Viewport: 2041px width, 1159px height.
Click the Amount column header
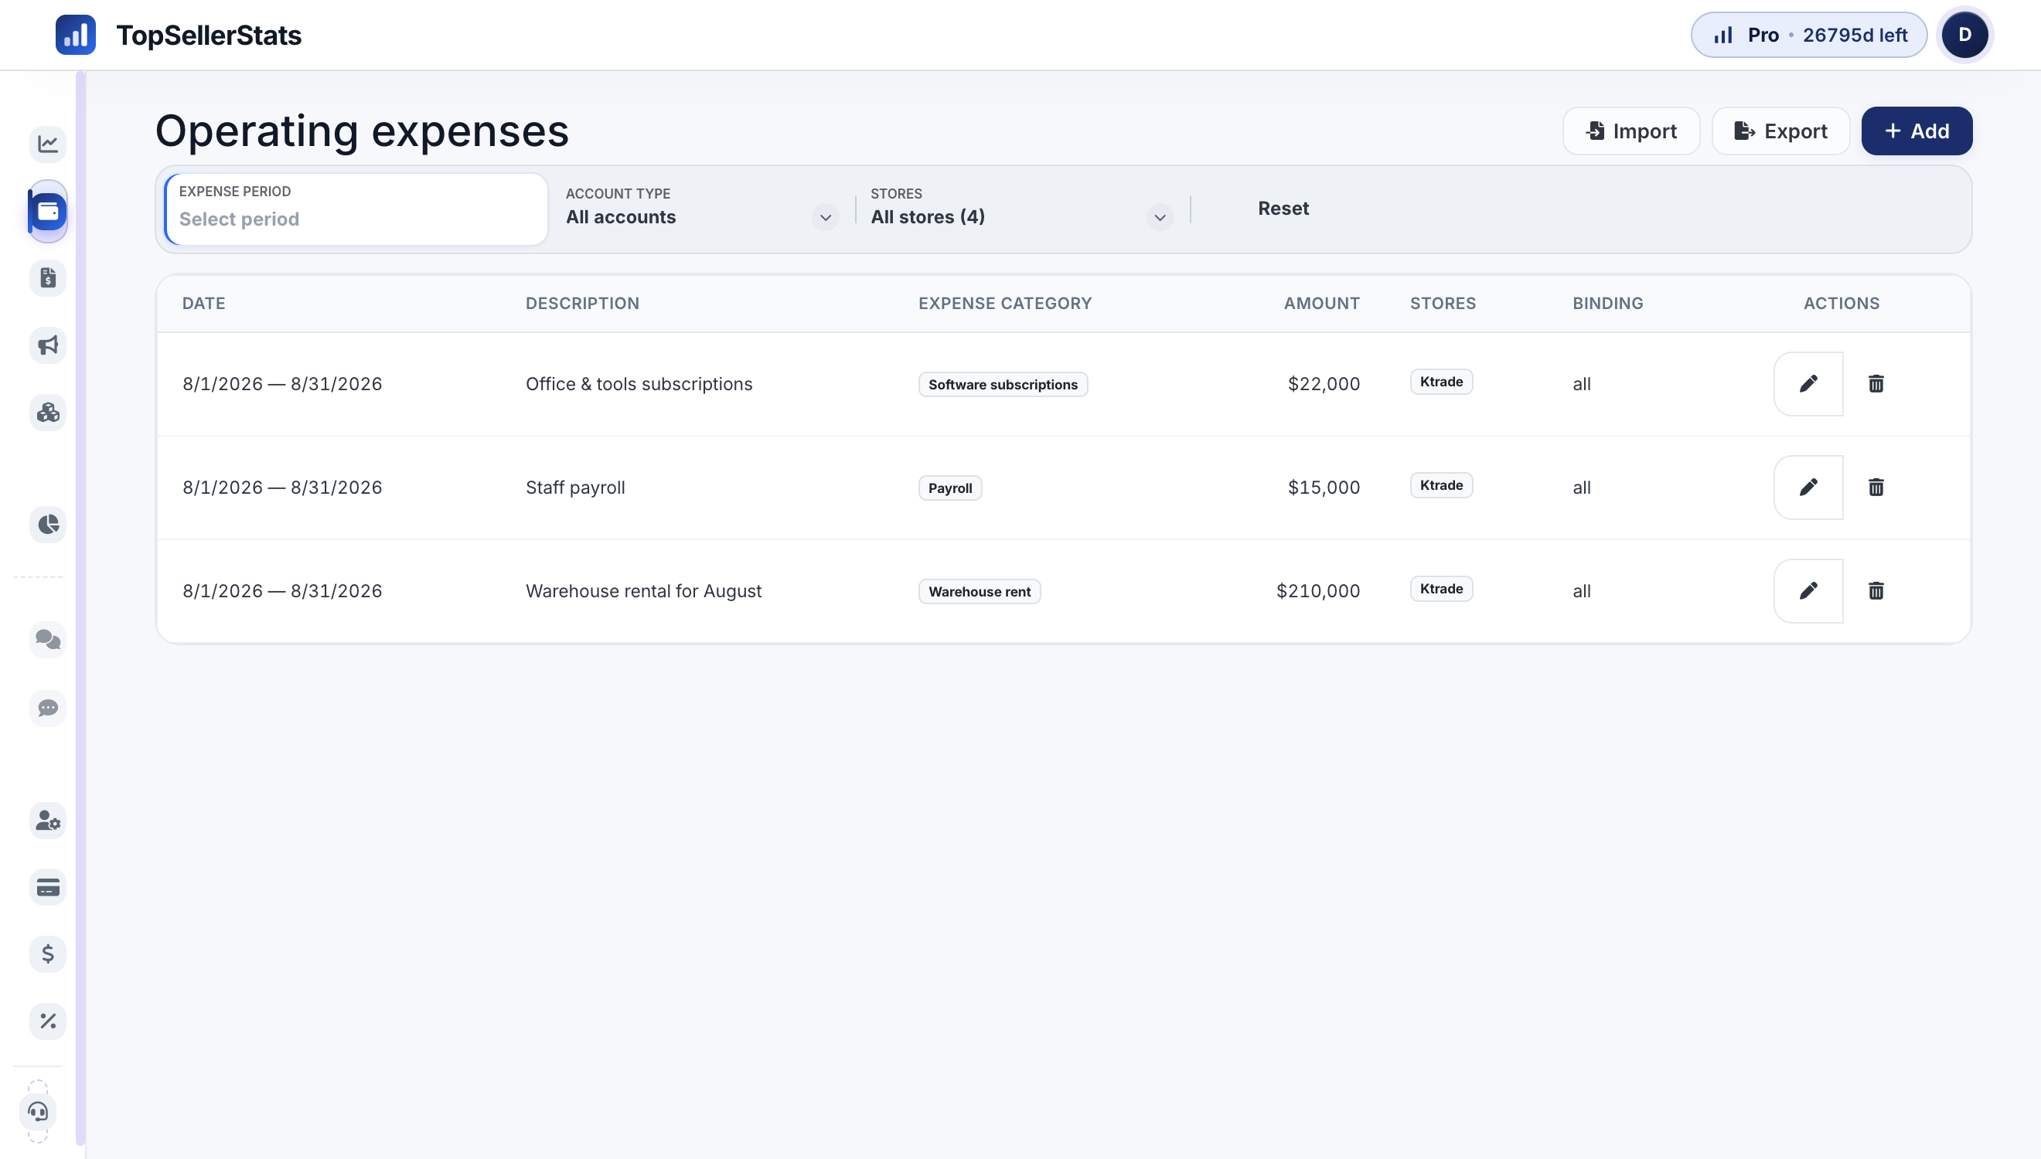coord(1322,304)
